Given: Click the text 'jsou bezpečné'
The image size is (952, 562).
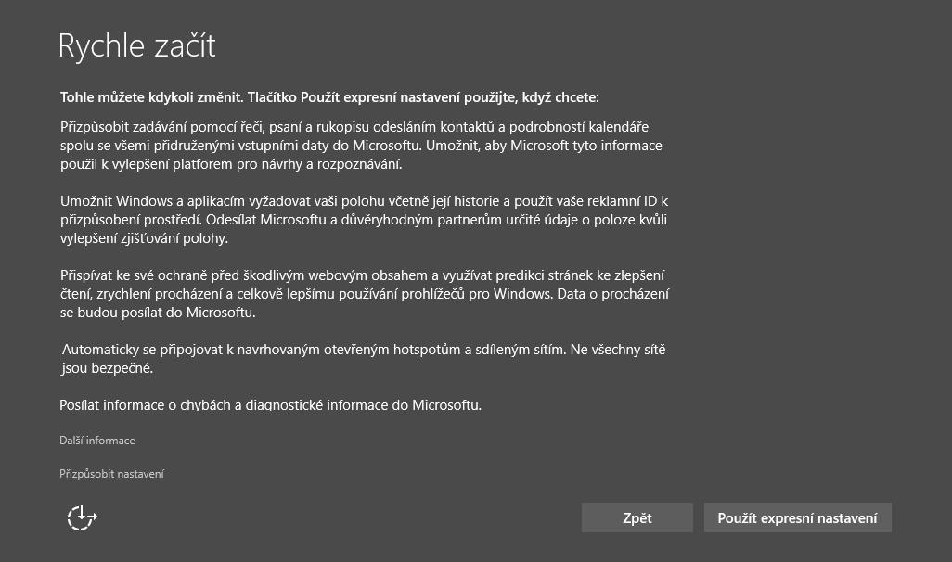Looking at the screenshot, I should point(106,368).
